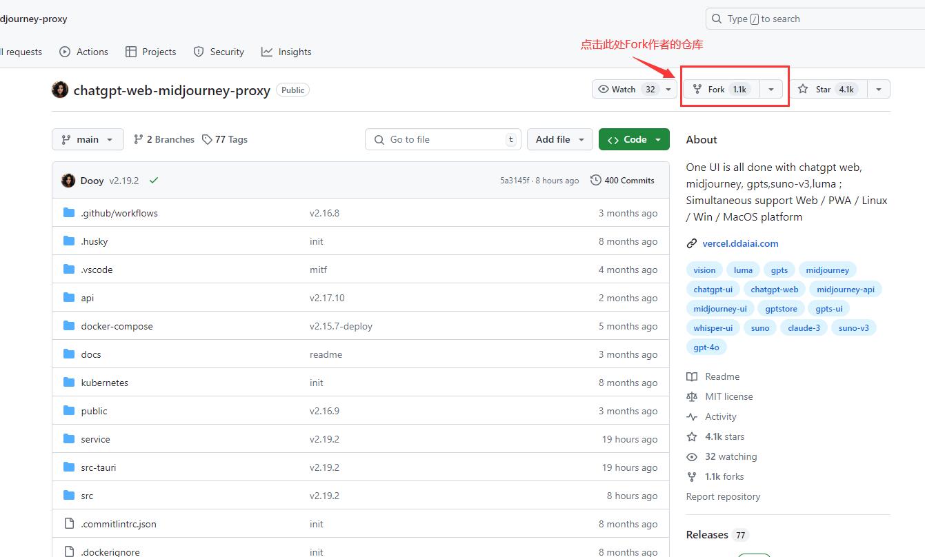Open the v2.17.10 commit message on api row
The height and width of the screenshot is (557, 925).
pos(327,298)
